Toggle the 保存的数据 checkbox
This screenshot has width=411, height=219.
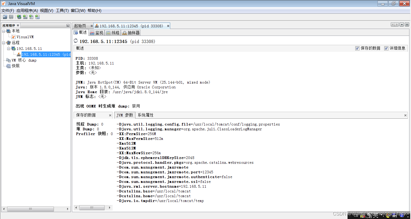(x=357, y=48)
